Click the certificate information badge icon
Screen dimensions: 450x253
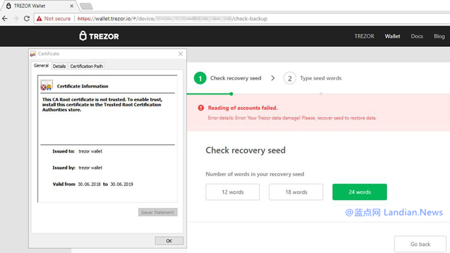pyautogui.click(x=47, y=86)
